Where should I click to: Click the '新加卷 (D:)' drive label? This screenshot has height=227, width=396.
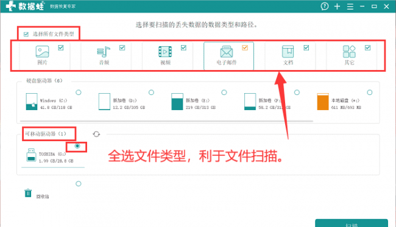pyautogui.click(x=125, y=100)
